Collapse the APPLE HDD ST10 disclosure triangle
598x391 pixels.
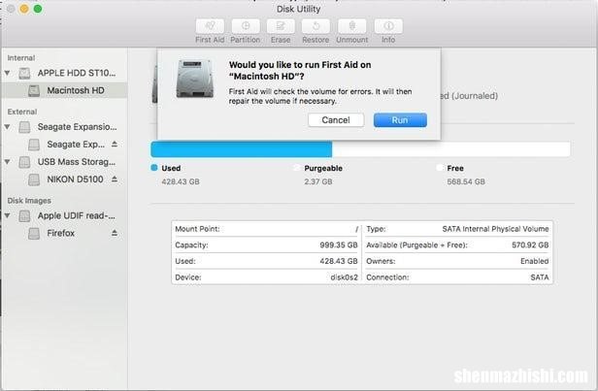coord(10,73)
